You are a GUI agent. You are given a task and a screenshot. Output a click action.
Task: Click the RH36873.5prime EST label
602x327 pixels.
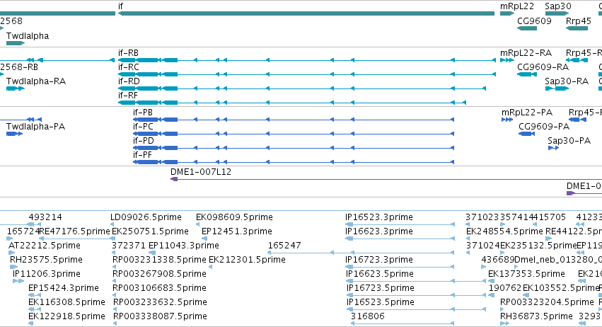[x=536, y=316]
